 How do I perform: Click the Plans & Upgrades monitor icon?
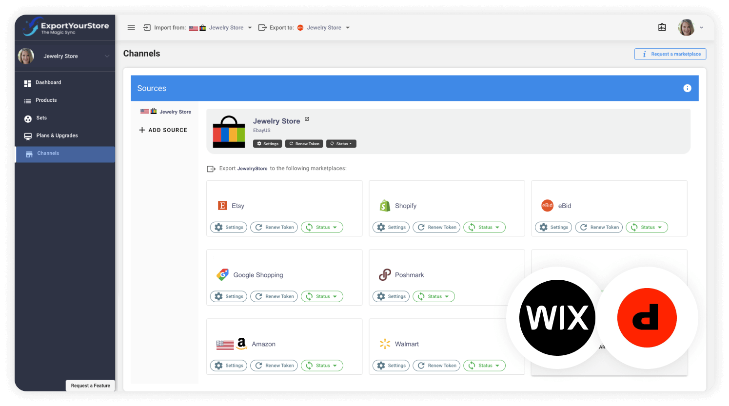coord(28,136)
